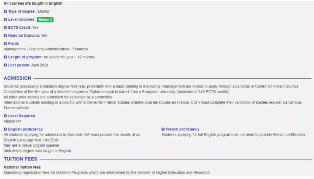Select the TUITION FEES section heading

(21, 159)
